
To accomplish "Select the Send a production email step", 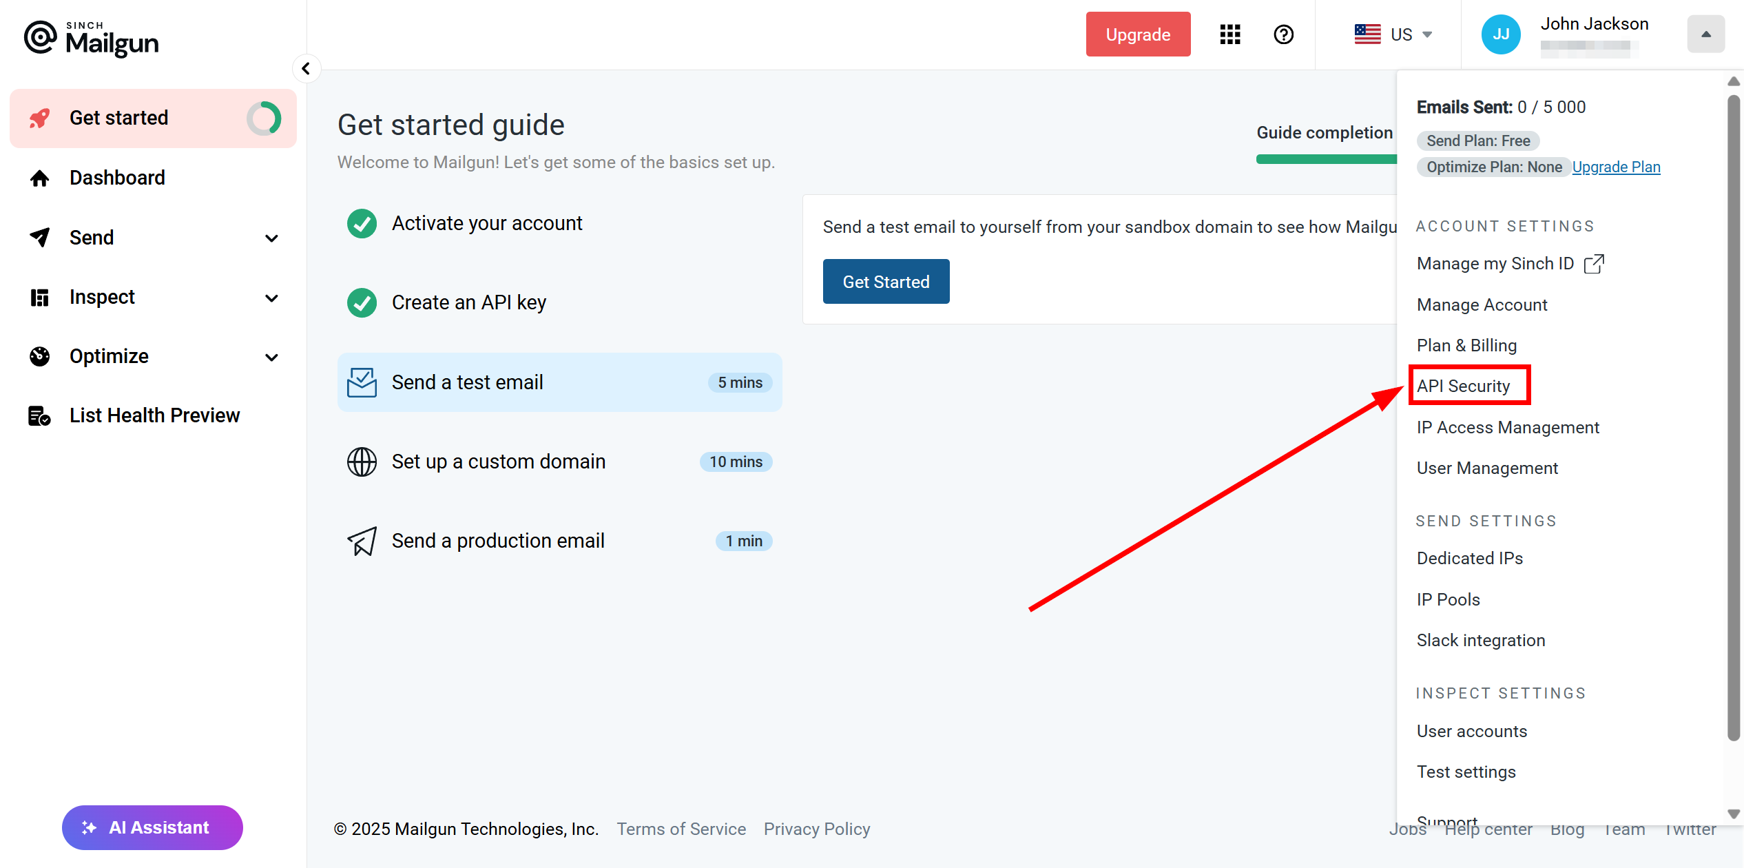I will coord(559,541).
